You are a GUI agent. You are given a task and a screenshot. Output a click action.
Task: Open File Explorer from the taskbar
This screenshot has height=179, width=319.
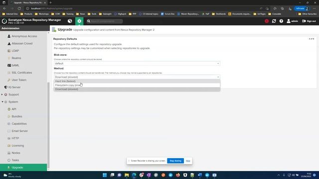point(127,175)
